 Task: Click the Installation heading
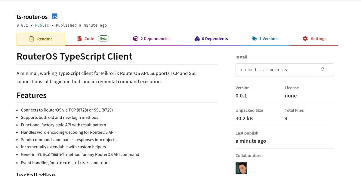36,174
